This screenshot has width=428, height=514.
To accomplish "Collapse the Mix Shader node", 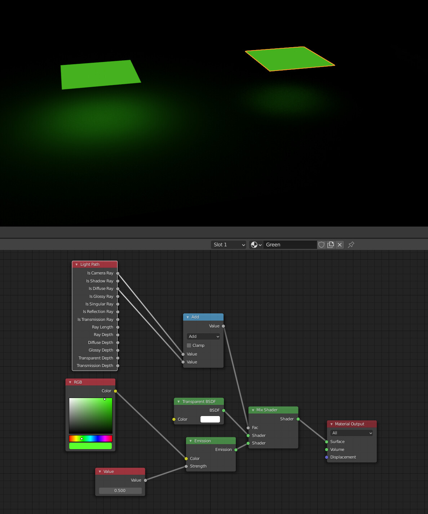I will (252, 410).
